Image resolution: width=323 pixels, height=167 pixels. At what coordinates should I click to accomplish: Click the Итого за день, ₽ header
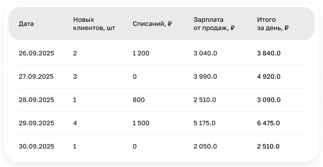(x=273, y=24)
